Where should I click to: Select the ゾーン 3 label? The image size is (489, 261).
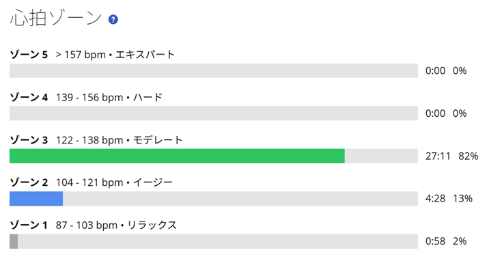pyautogui.click(x=29, y=140)
